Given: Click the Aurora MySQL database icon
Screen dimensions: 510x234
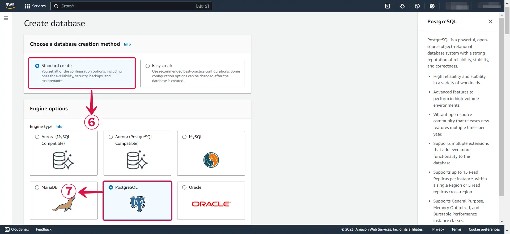Looking at the screenshot, I should coord(64,160).
